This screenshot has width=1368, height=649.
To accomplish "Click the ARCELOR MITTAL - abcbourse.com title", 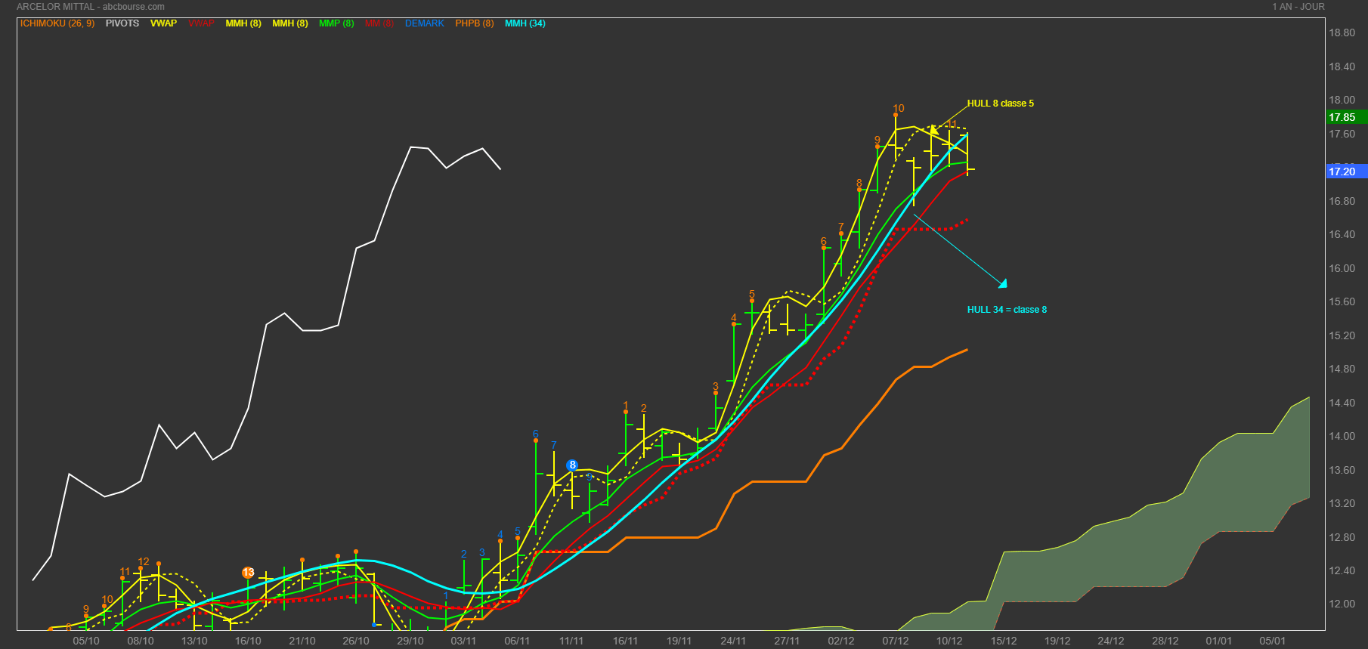I will tap(91, 7).
